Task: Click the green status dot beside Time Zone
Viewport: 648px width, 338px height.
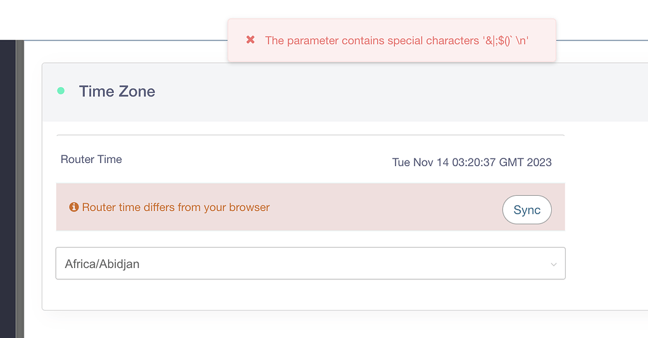Action: click(x=61, y=91)
